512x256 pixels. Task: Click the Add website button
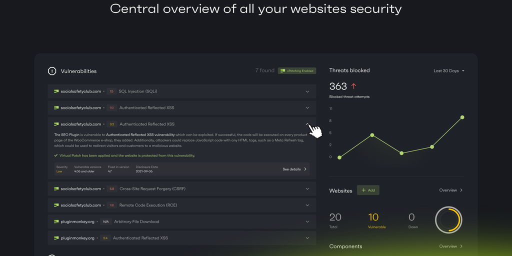click(368, 190)
